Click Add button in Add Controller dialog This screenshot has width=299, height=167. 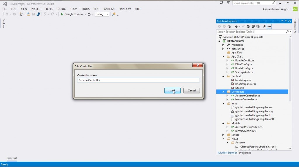point(172,91)
